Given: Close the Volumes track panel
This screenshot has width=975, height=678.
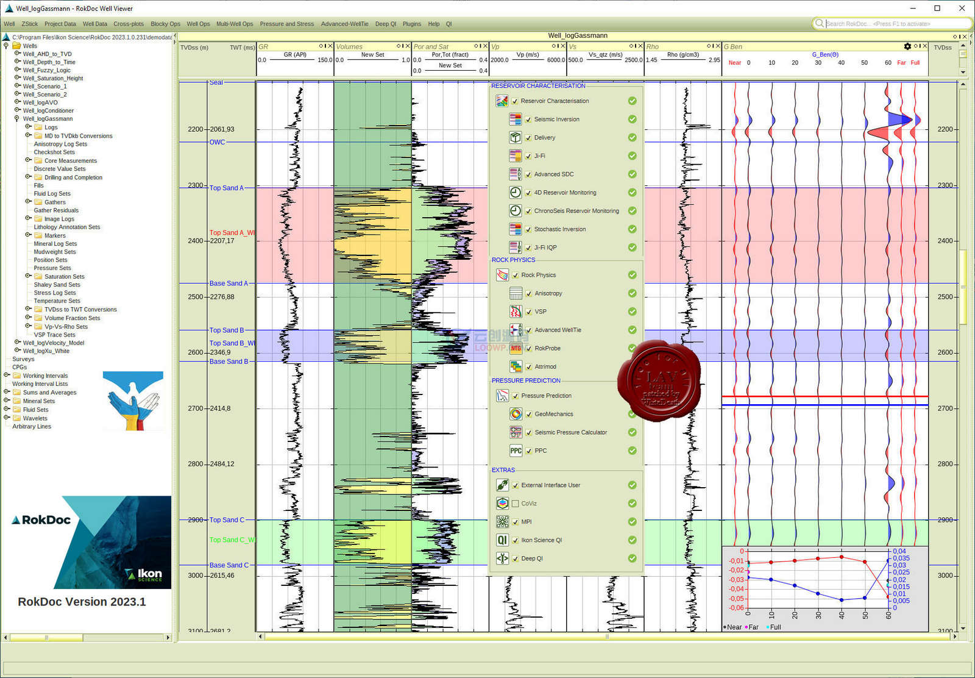Looking at the screenshot, I should tap(408, 46).
